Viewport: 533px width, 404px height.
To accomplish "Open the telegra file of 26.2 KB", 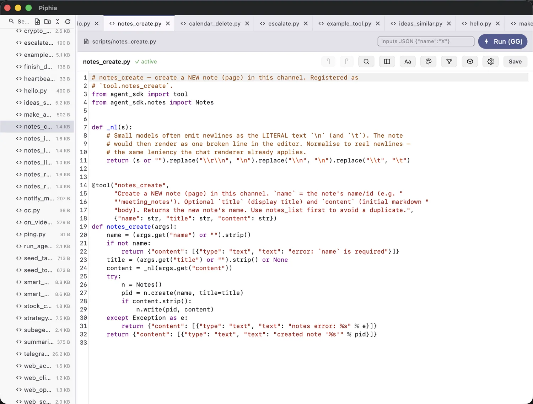I will [37, 354].
